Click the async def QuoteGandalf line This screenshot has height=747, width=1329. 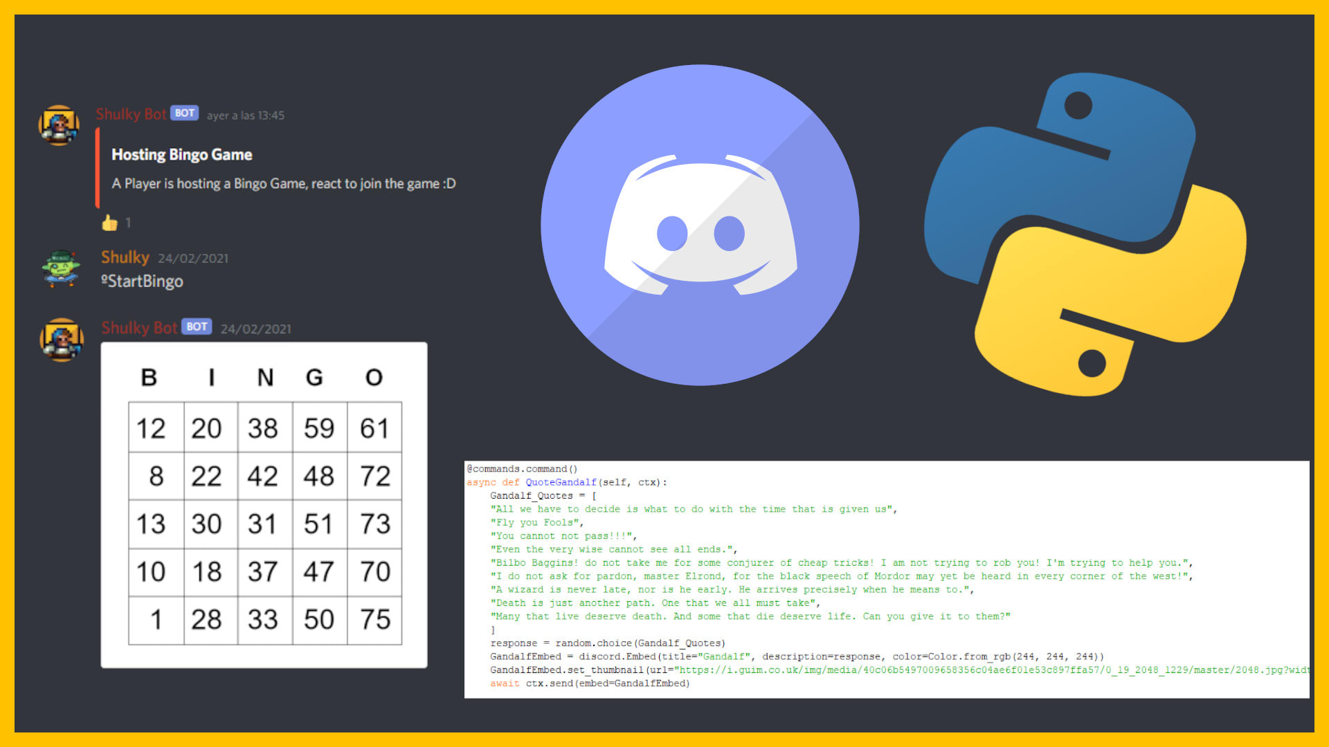tap(567, 482)
